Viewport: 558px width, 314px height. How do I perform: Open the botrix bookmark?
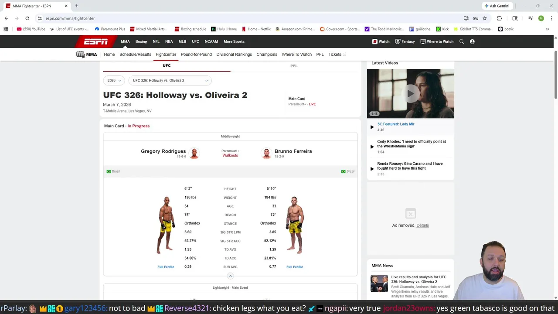[x=506, y=29]
